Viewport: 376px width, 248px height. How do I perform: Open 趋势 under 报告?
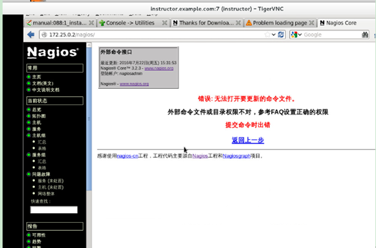[36, 242]
